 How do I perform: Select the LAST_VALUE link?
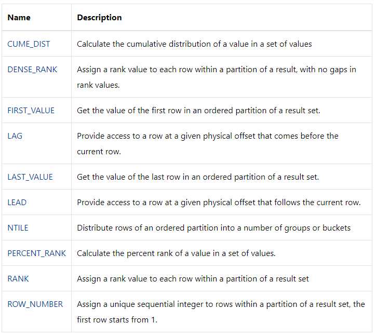click(x=30, y=177)
